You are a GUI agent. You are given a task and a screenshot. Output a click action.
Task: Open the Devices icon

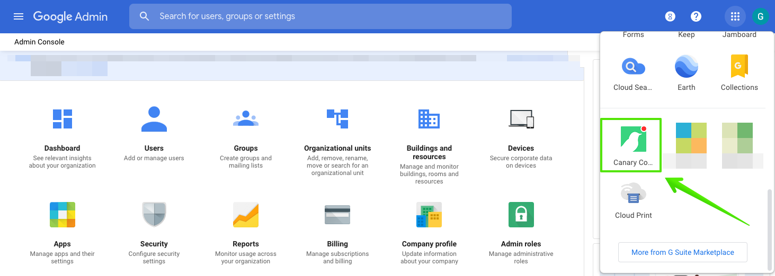tap(521, 119)
